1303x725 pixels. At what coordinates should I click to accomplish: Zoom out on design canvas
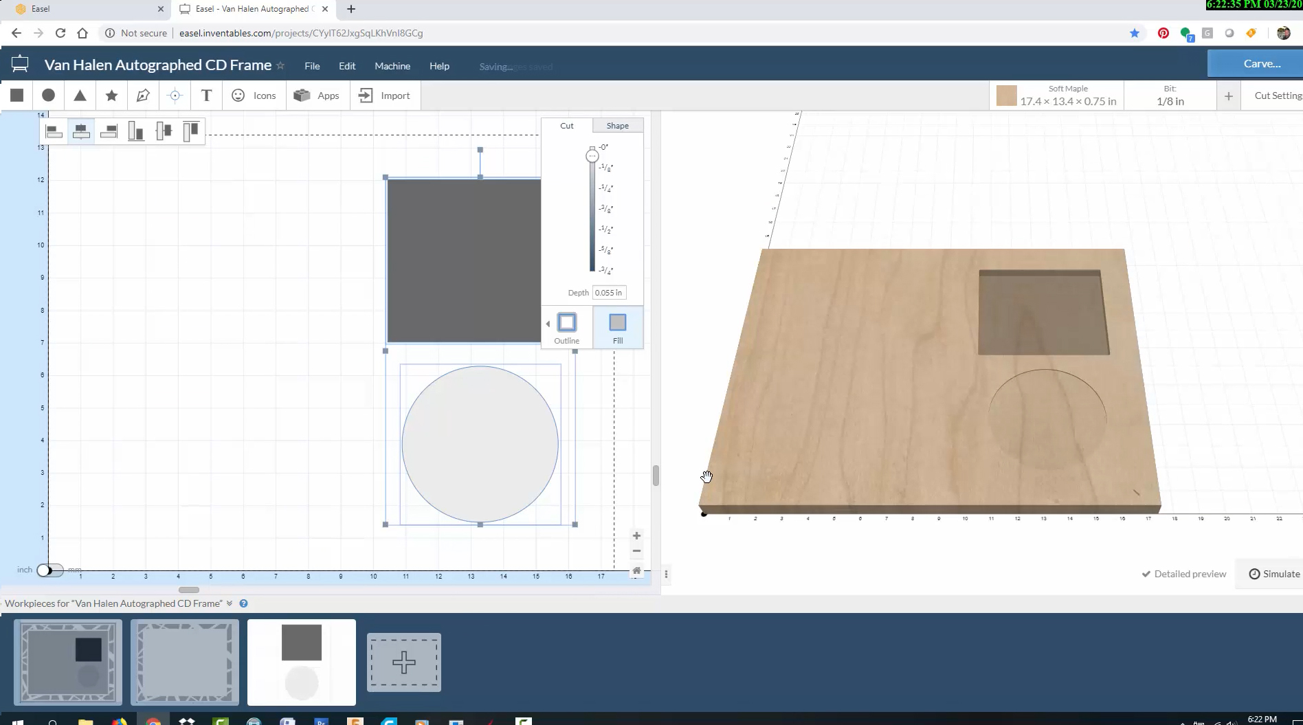click(636, 551)
